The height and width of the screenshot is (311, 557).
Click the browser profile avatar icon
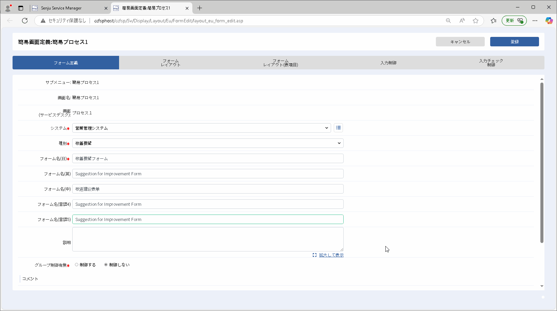[x=8, y=8]
